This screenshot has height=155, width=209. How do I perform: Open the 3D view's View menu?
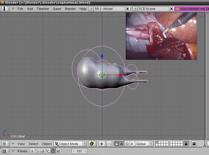(x=21, y=144)
